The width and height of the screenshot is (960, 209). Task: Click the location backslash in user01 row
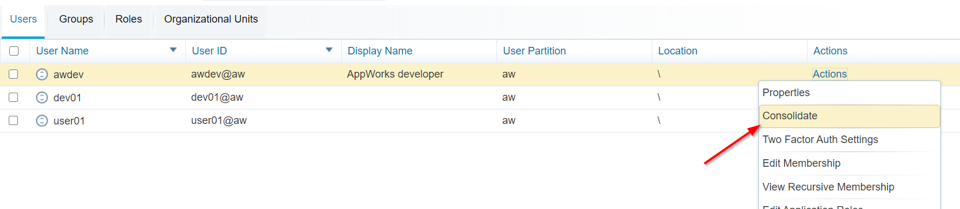coord(659,120)
